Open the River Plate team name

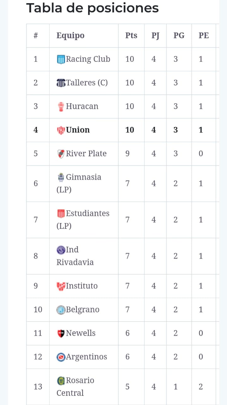click(x=86, y=154)
